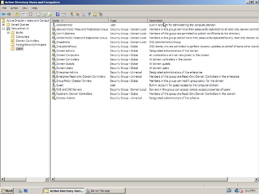The width and height of the screenshot is (259, 194).
Task: Select Active Directory Users and Computers root node
Action: [28, 20]
